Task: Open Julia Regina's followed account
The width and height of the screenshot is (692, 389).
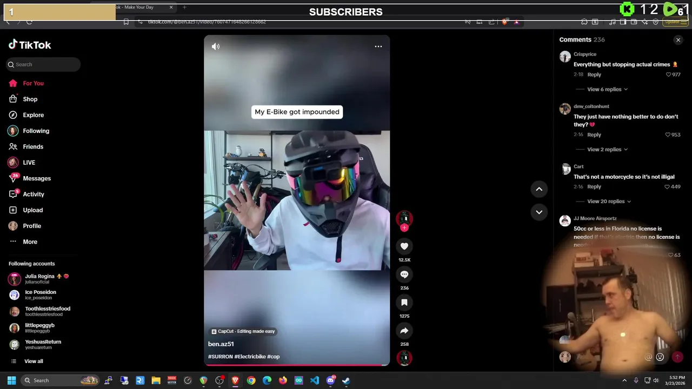Action: 39,279
